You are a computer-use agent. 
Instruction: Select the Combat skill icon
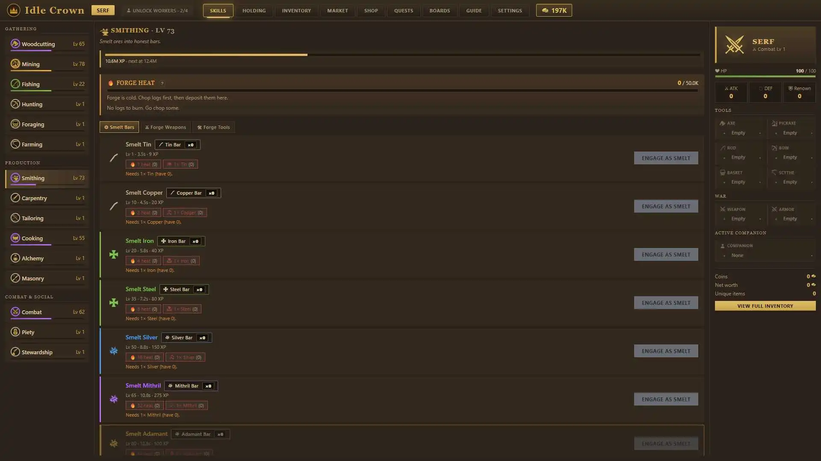[x=15, y=312]
